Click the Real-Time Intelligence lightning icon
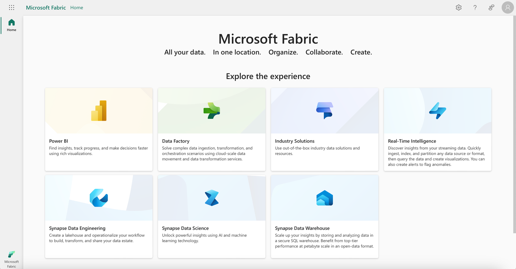This screenshot has height=269, width=516. click(x=438, y=111)
